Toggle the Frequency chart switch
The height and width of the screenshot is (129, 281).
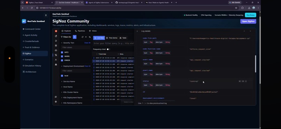[x=108, y=49]
